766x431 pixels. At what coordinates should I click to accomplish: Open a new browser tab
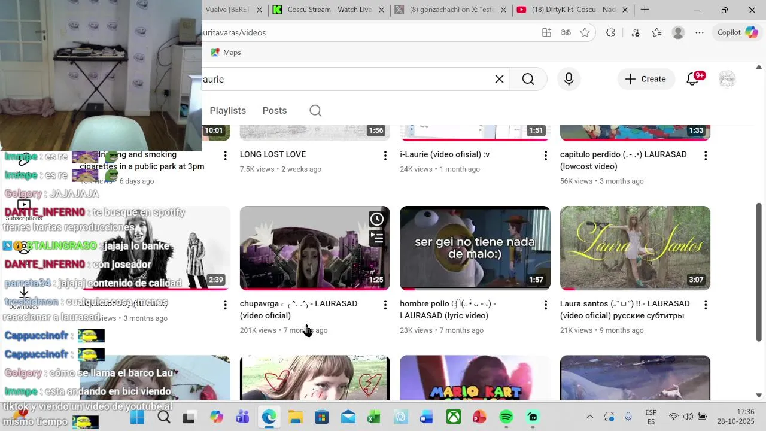645,10
